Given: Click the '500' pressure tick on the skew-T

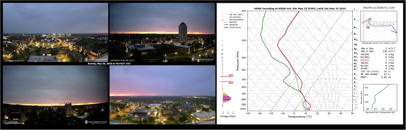Looking at the screenshot, I should point(244,79).
